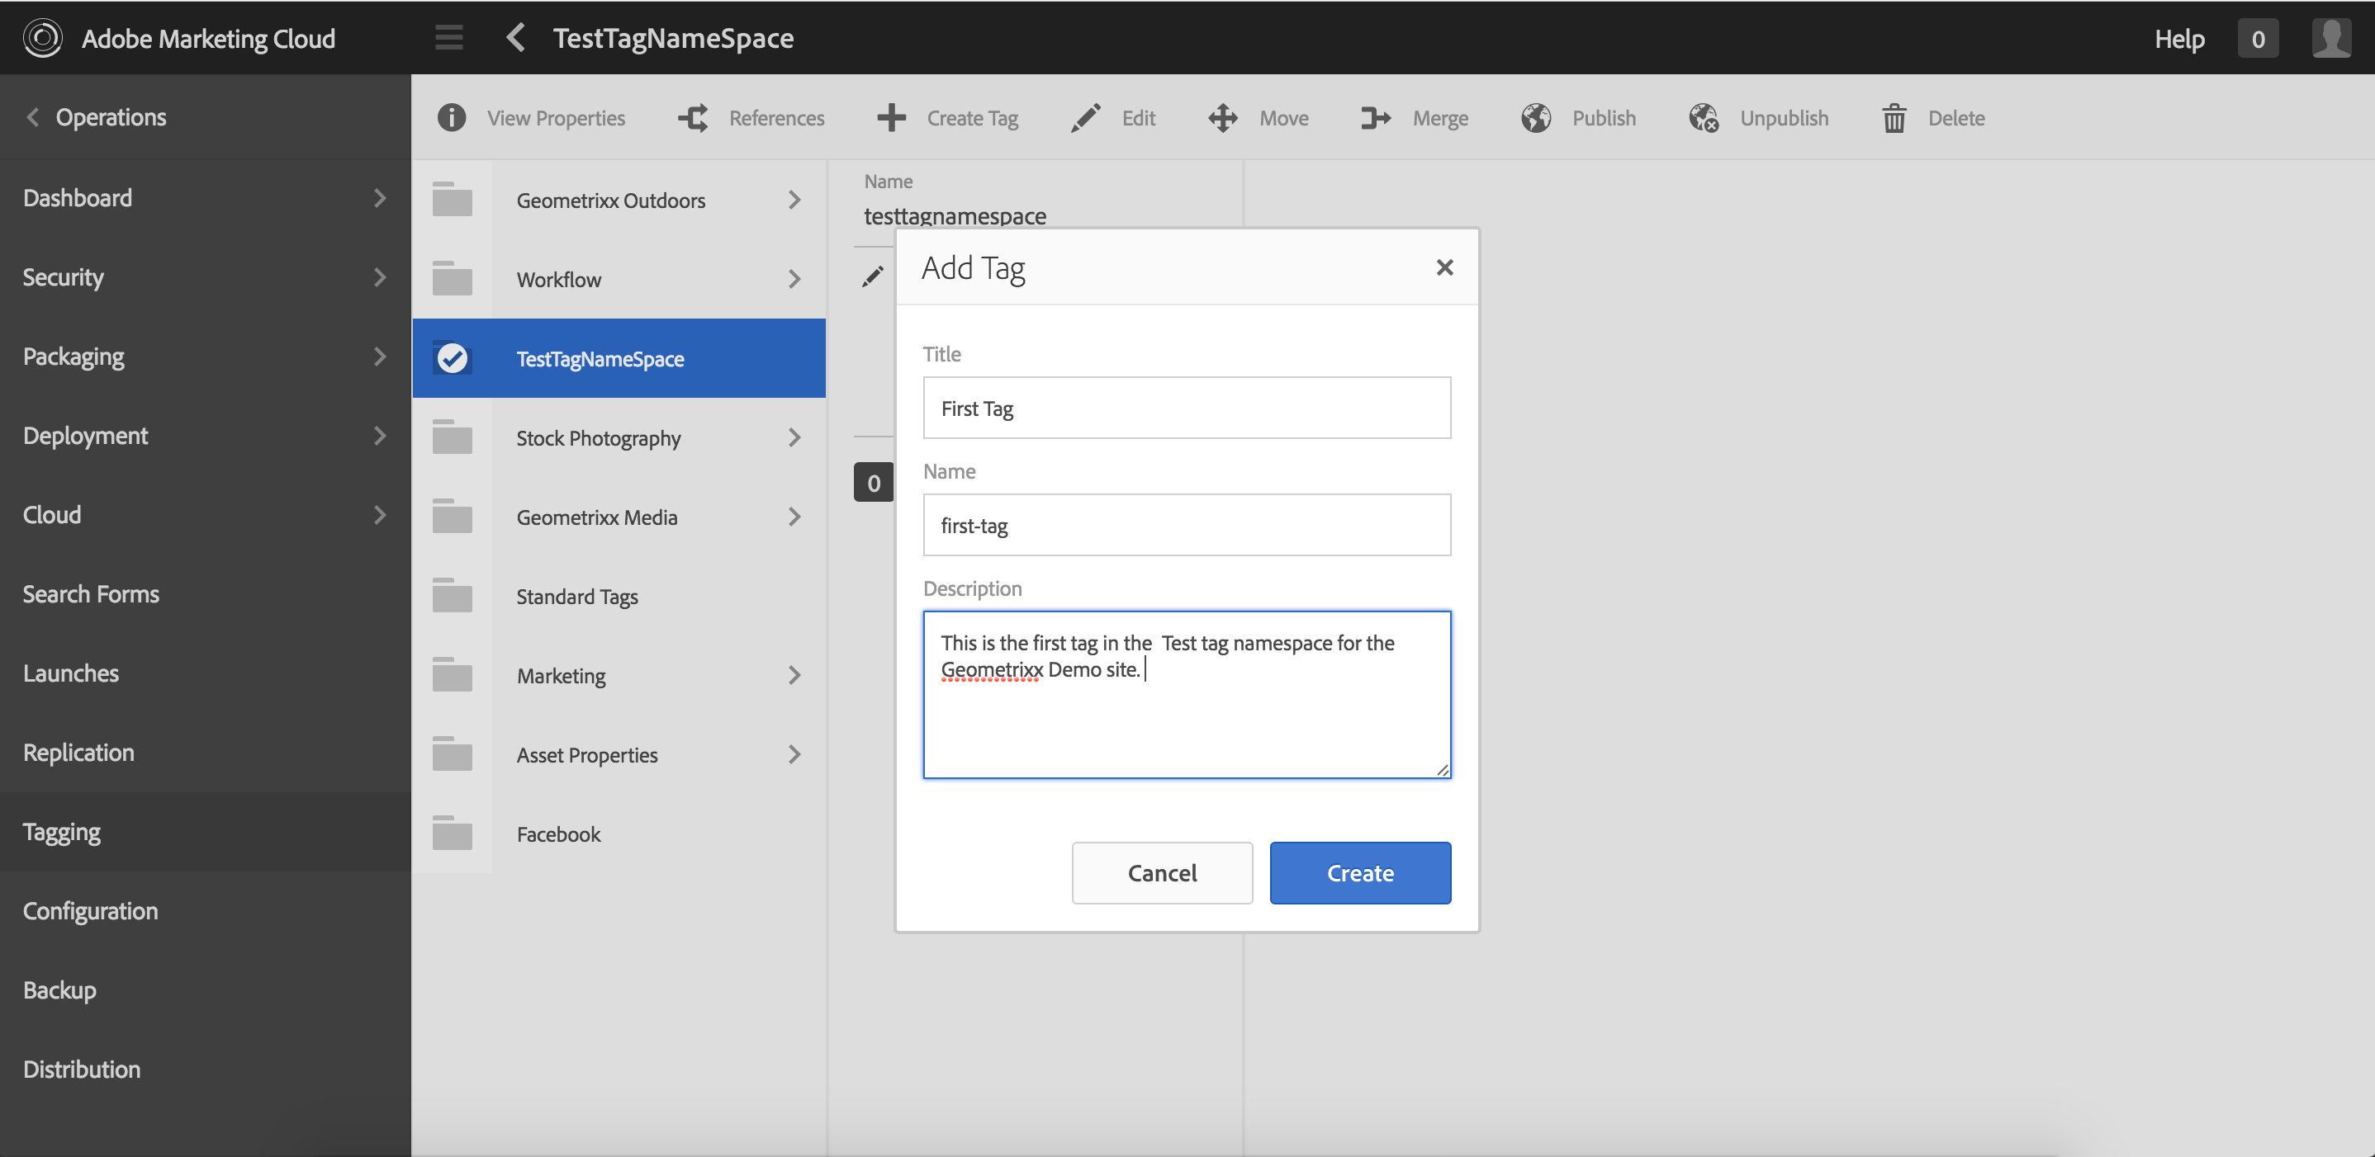Screen dimensions: 2375x1157
Task: Expand Geometrixx Outdoors namespace chevron
Action: point(794,200)
